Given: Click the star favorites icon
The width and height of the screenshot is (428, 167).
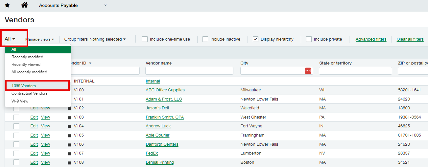Looking at the screenshot, I should [7, 5].
